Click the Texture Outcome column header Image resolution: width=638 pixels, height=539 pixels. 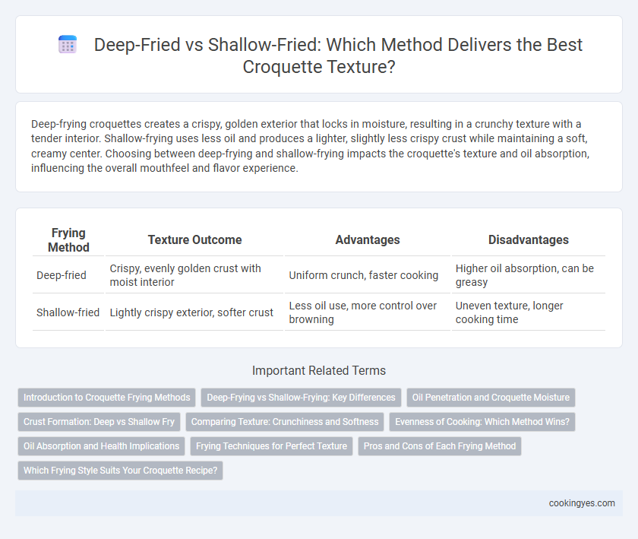coord(194,240)
